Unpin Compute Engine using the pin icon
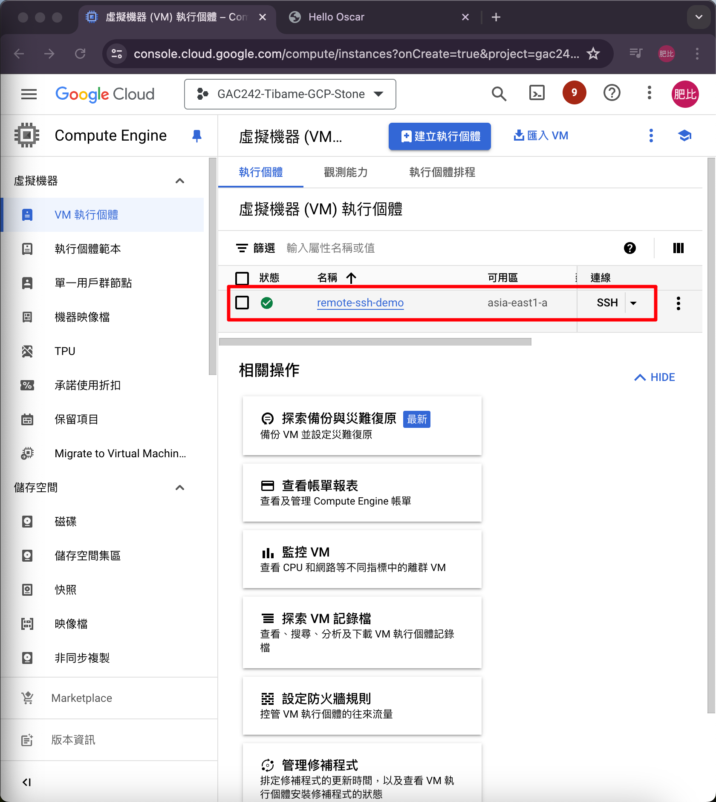Image resolution: width=716 pixels, height=802 pixels. point(196,136)
